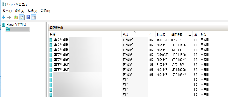Click the 140.04:35:06 uptime cell
This screenshot has height=97, width=228.
[178, 45]
